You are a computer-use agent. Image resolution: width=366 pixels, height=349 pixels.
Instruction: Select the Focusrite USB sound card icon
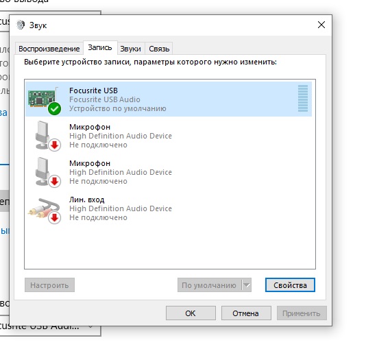coord(44,101)
